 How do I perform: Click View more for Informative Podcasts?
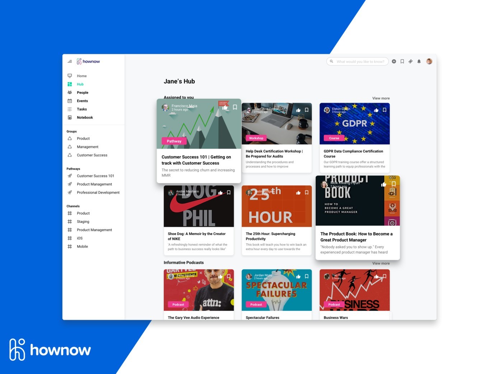pos(381,263)
